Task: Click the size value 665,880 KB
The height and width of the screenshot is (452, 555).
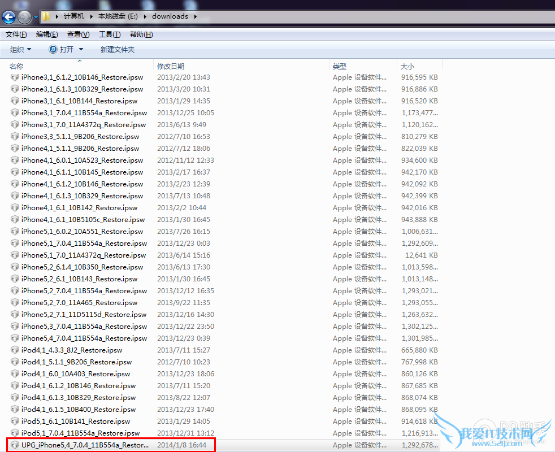Action: click(x=419, y=350)
